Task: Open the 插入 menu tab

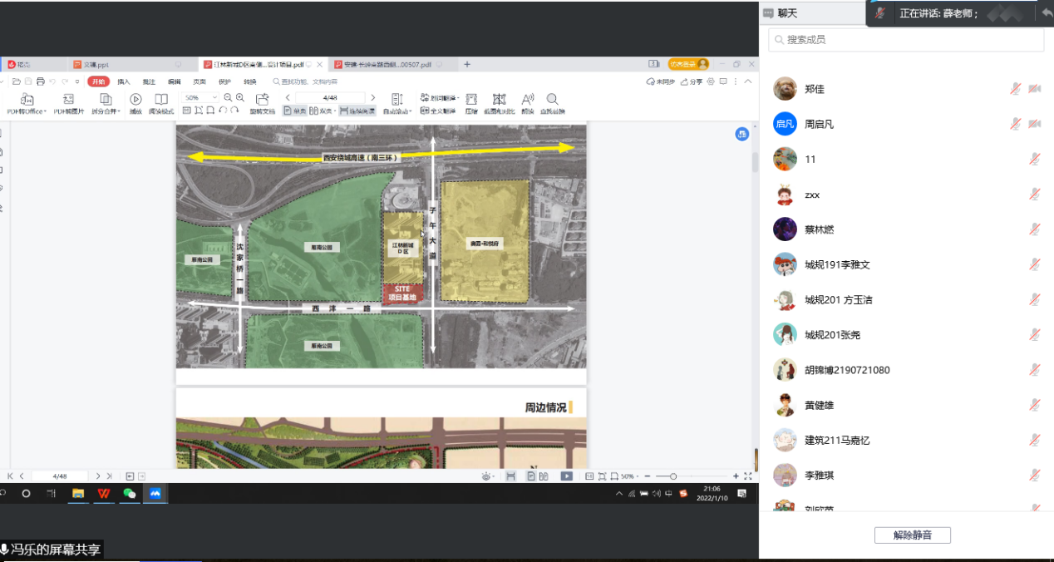Action: 124,81
